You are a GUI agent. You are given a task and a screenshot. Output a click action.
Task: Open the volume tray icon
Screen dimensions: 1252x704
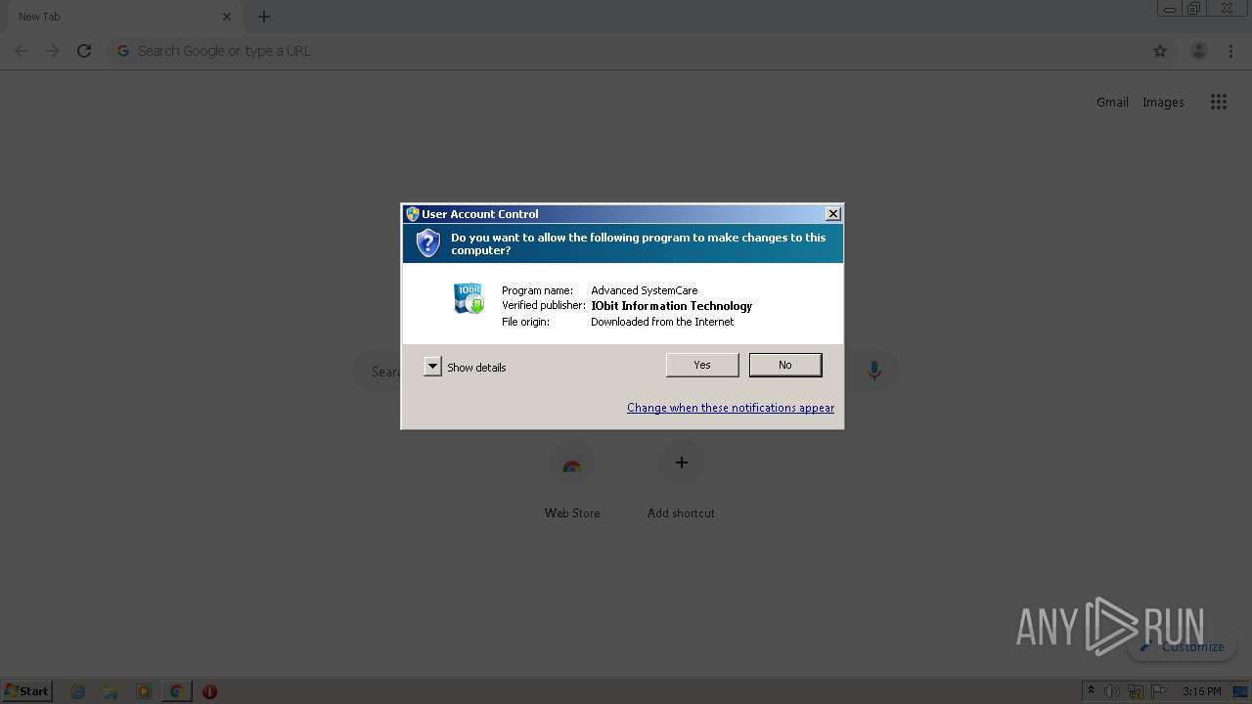coord(1112,691)
